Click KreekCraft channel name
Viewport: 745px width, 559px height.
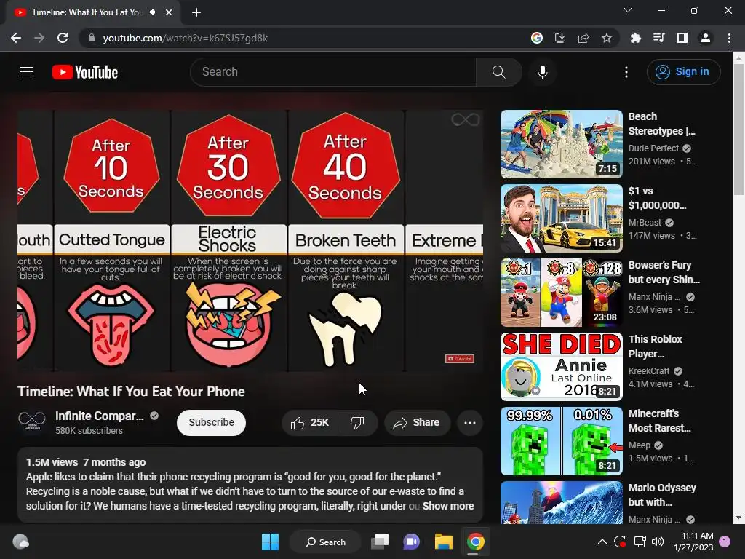(x=648, y=370)
